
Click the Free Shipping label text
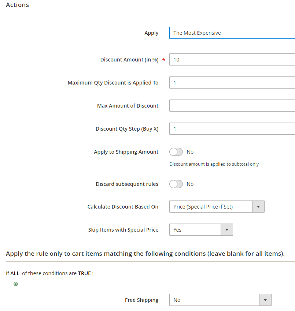(x=141, y=300)
